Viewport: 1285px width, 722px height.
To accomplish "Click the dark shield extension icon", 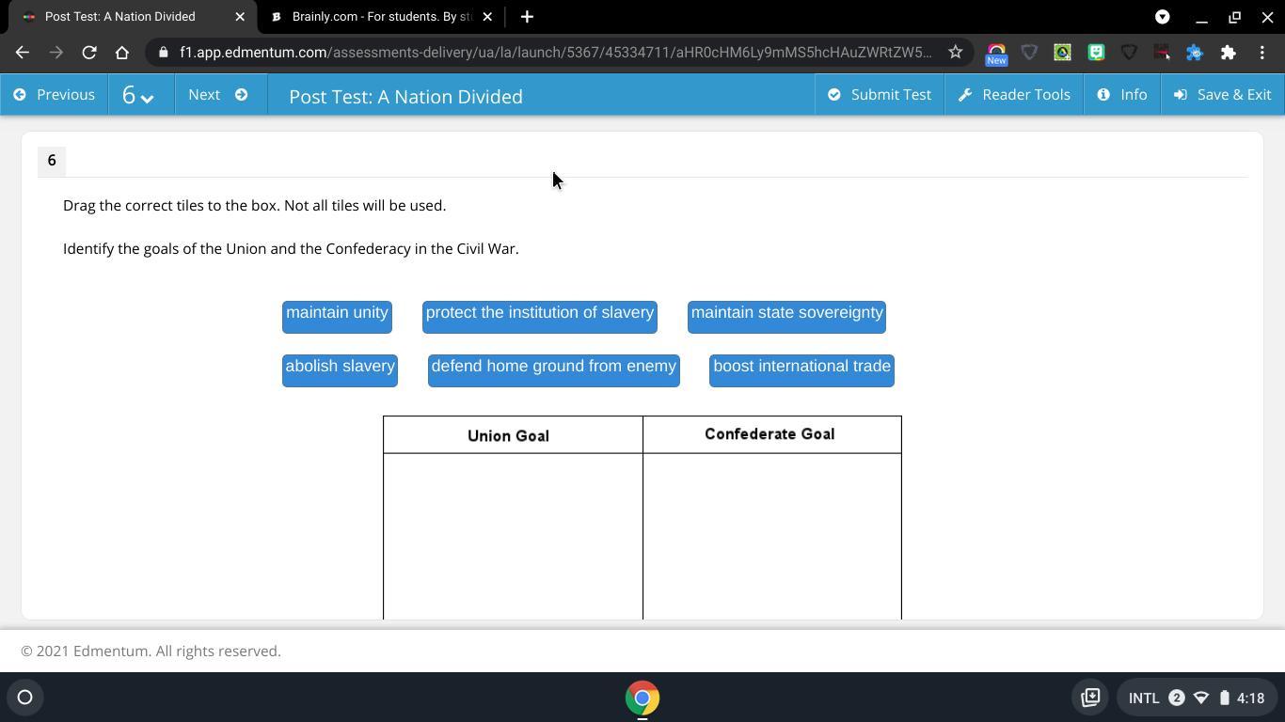I will coord(1129,53).
